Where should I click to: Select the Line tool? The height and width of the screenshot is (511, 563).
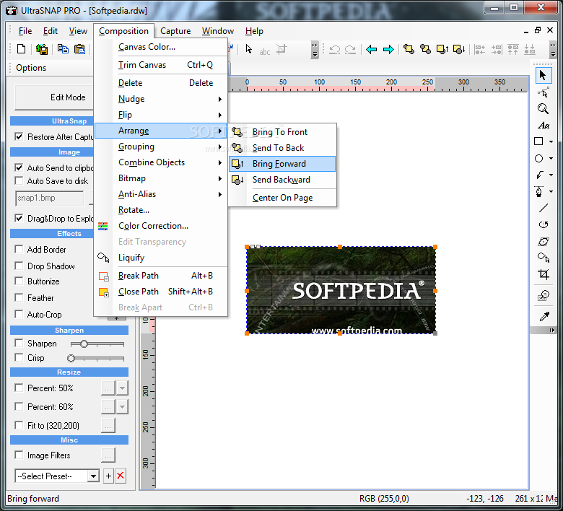(544, 208)
